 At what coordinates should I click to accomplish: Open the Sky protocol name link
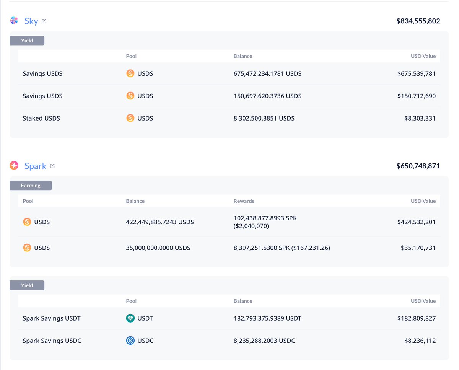tap(31, 21)
